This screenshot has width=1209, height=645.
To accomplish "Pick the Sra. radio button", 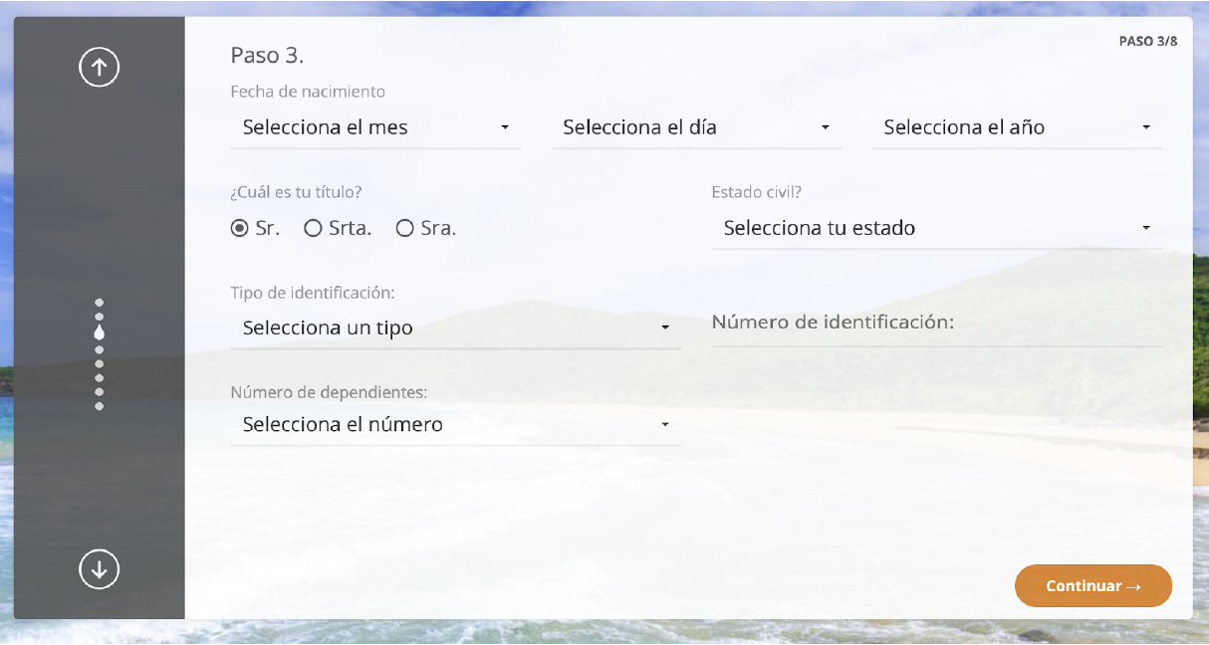I will (404, 229).
